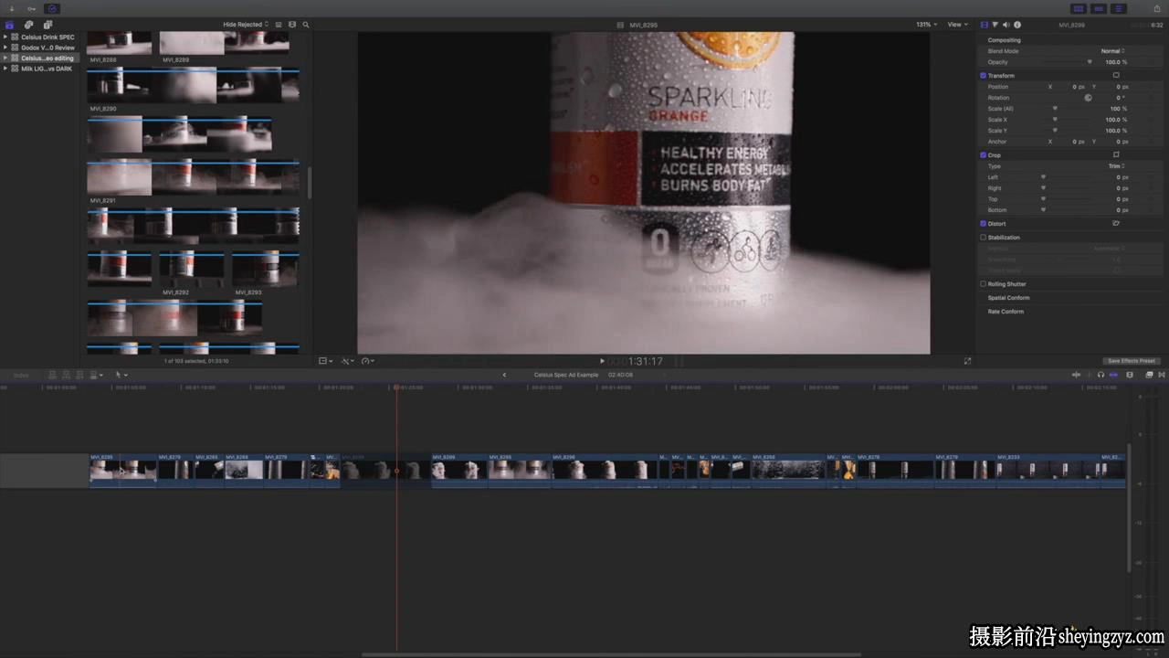Open the Blend Mode Normal dropdown
Screen dimensions: 1169x658
(x=1112, y=51)
